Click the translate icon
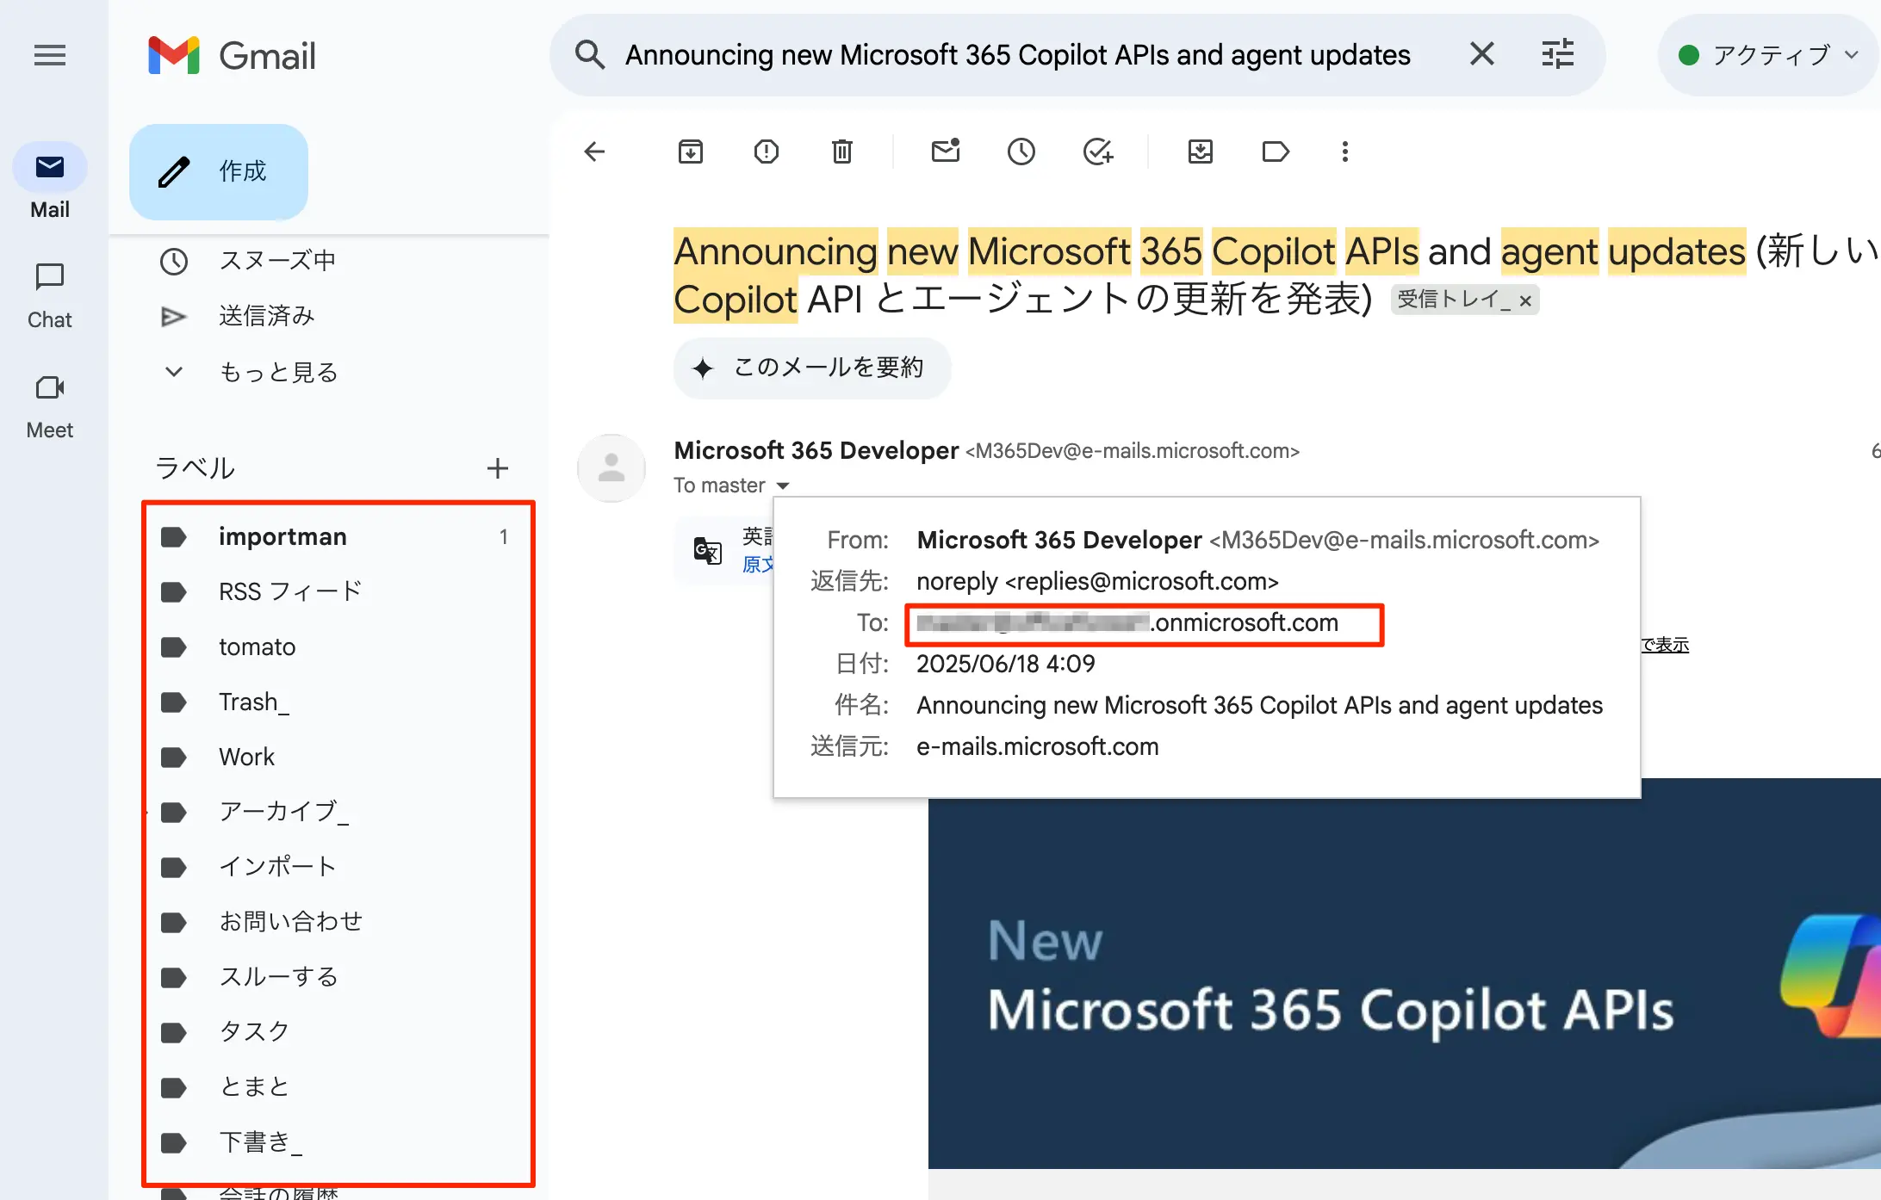 coord(707,550)
